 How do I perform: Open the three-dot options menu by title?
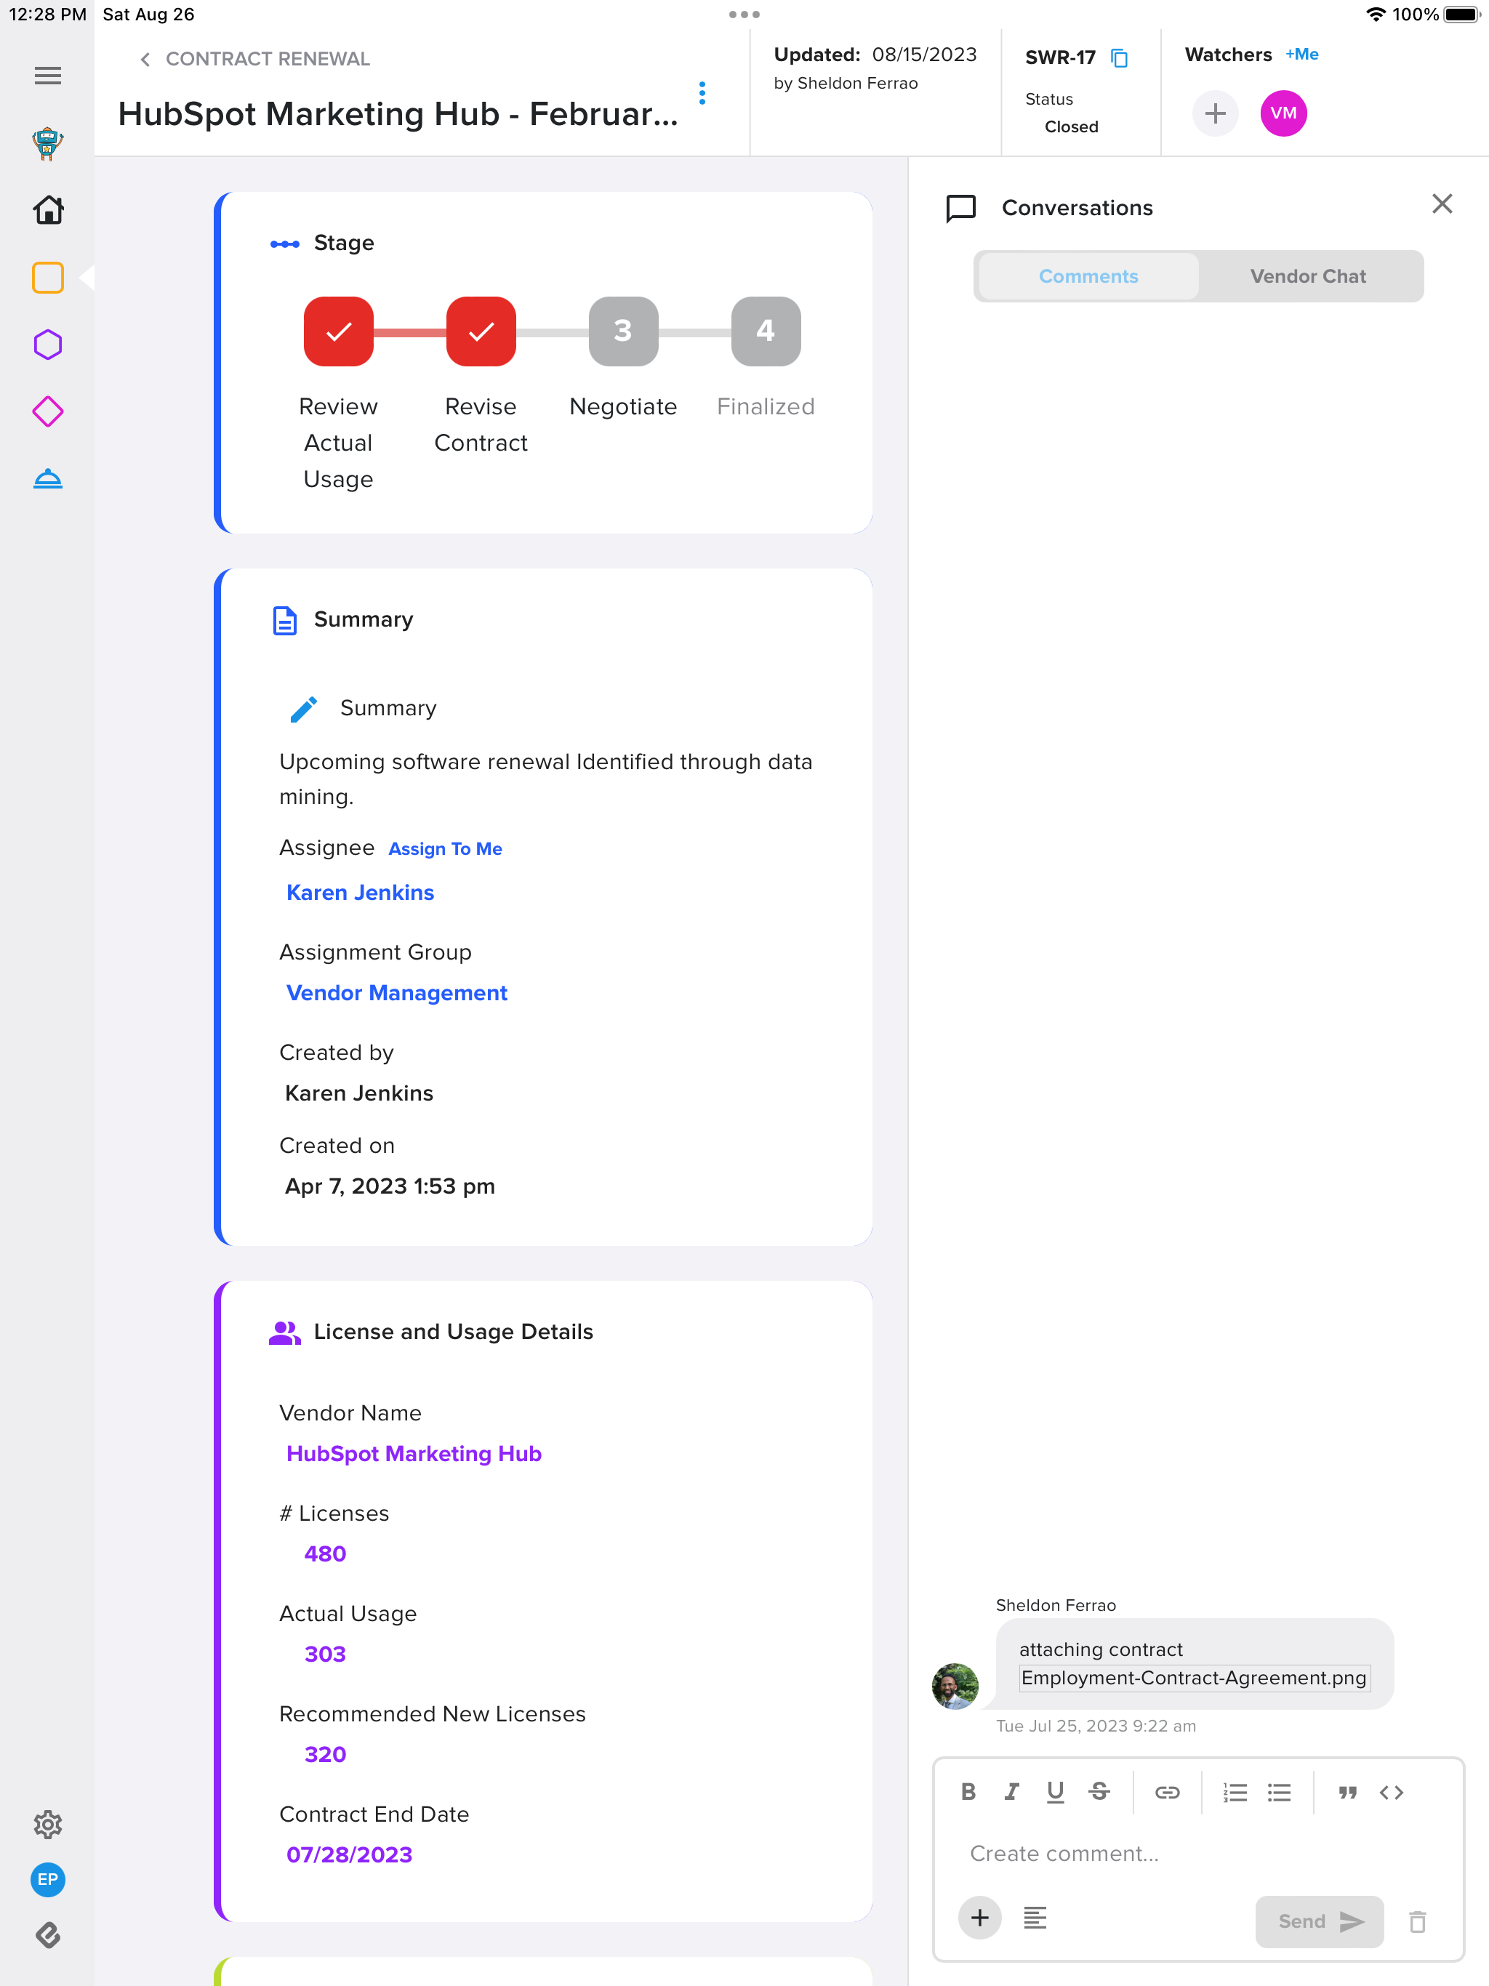[x=702, y=92]
